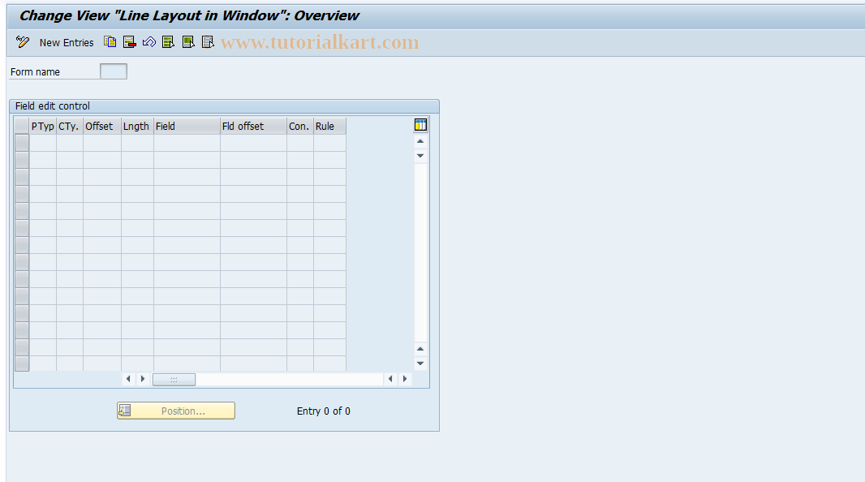Click the first row Rule cell
The width and height of the screenshot is (865, 482).
coord(330,143)
